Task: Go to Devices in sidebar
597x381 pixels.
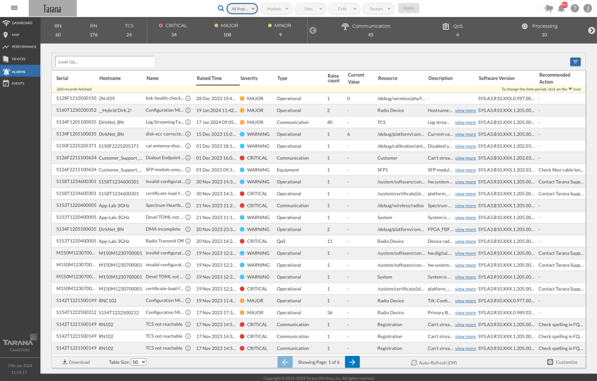Action: point(20,59)
